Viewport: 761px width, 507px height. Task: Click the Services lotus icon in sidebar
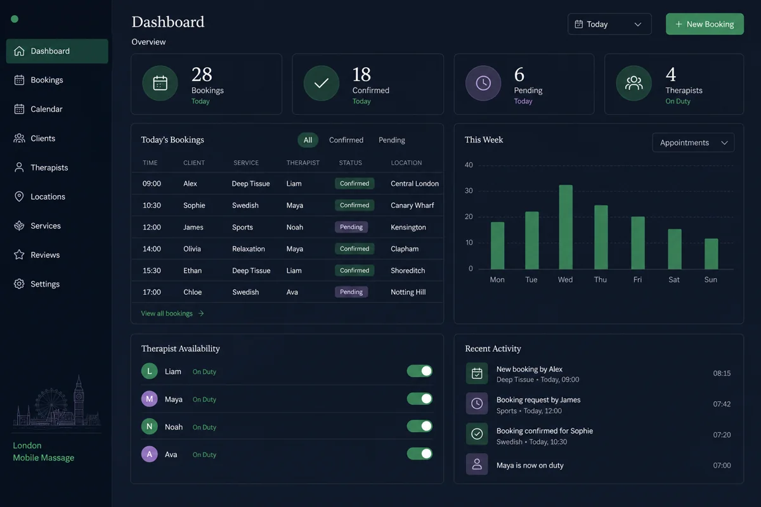point(19,226)
